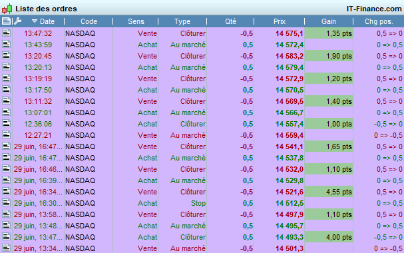Open order details icon for 13:20:13 row
404x253 pixels.
(6, 67)
